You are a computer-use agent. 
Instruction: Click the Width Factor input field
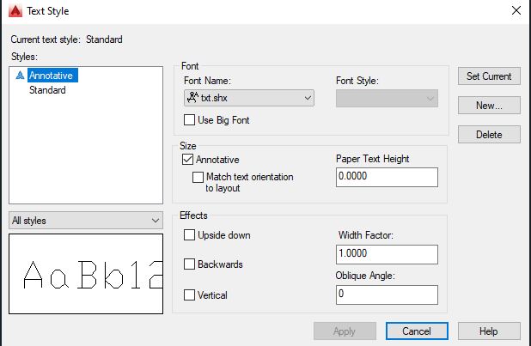point(387,255)
